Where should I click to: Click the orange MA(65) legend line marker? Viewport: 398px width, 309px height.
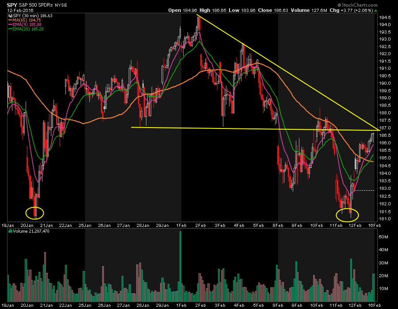(11, 20)
